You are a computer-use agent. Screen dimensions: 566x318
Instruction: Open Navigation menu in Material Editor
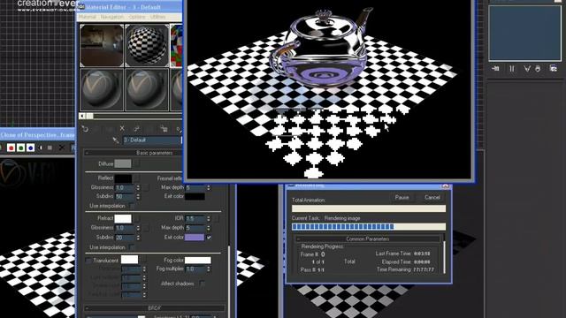[x=112, y=17]
